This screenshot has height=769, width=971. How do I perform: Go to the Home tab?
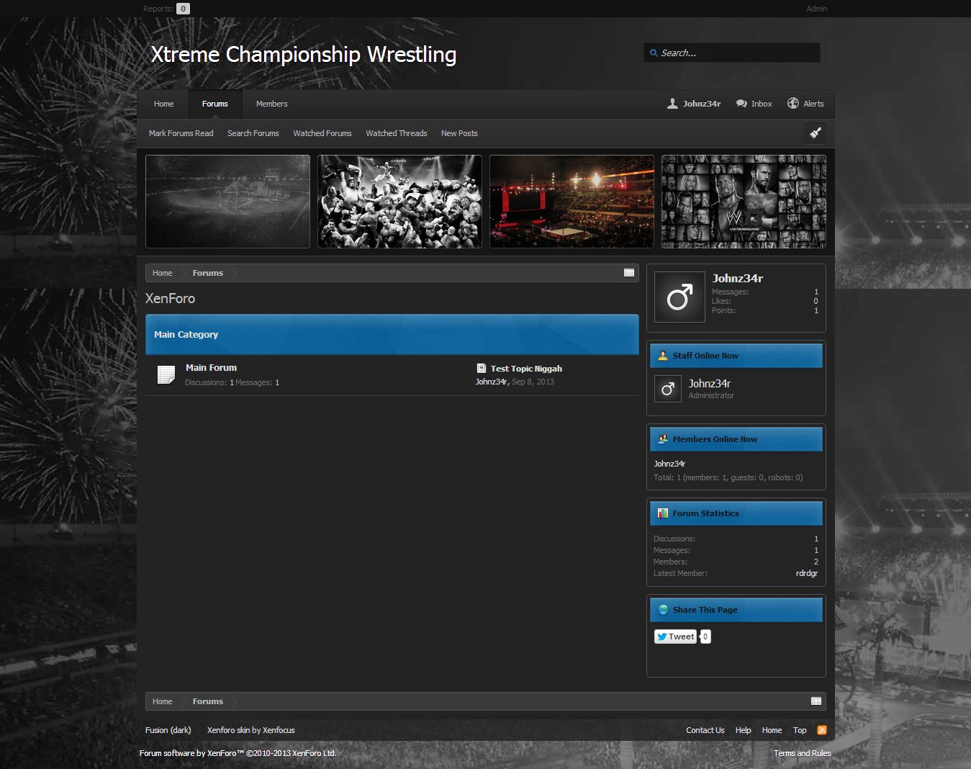[x=163, y=104]
